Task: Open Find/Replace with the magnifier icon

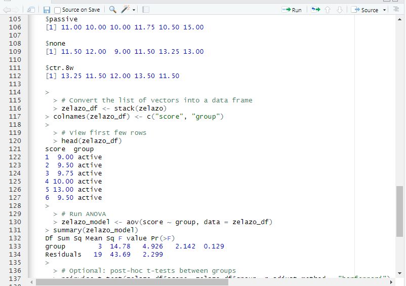Action: point(112,10)
